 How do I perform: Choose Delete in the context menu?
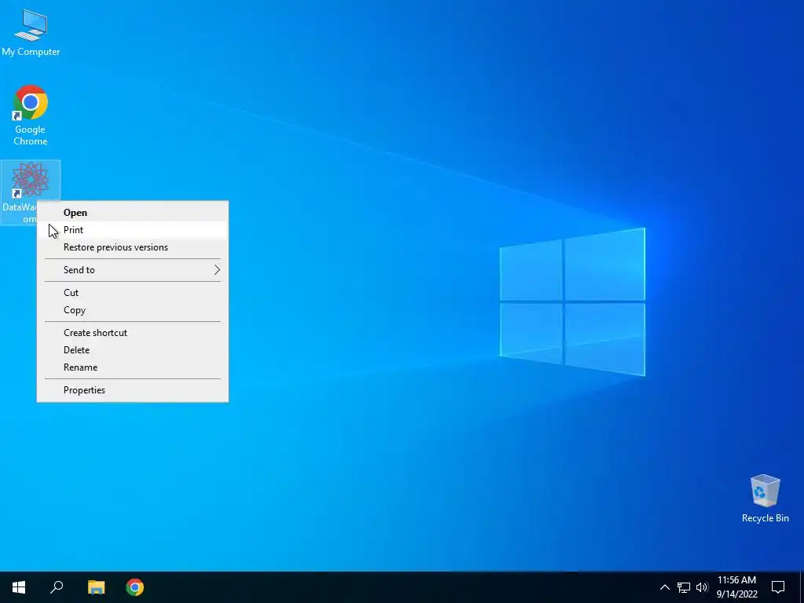133,349
